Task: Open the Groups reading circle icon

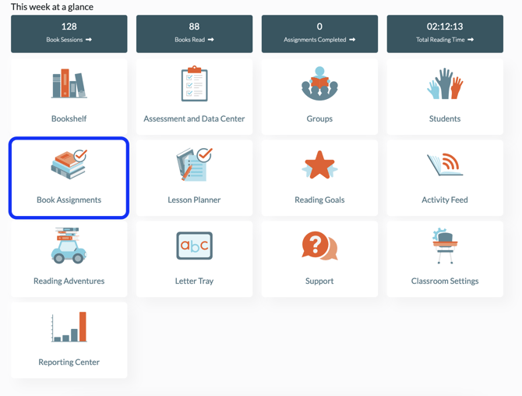Action: pyautogui.click(x=319, y=83)
